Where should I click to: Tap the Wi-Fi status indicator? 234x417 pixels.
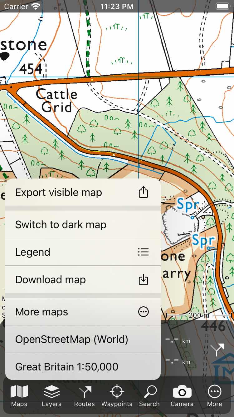(36, 6)
